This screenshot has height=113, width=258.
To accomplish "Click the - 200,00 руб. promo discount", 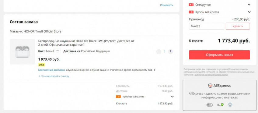I will [241, 19].
